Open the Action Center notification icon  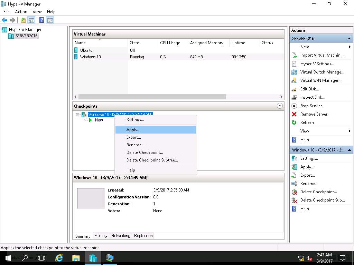pyautogui.click(x=343, y=258)
